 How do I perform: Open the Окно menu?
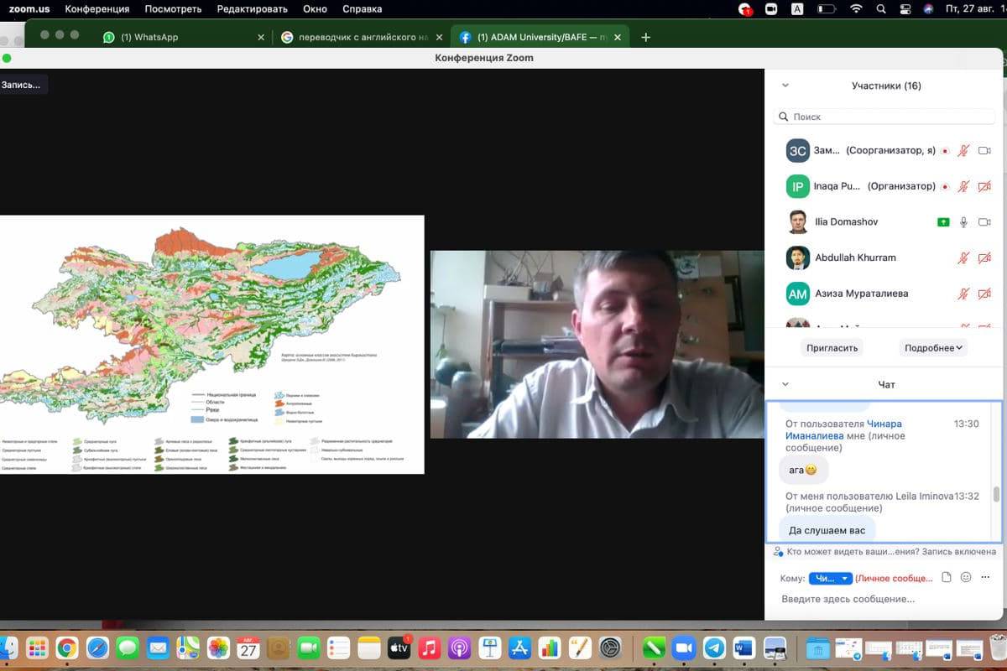click(316, 9)
